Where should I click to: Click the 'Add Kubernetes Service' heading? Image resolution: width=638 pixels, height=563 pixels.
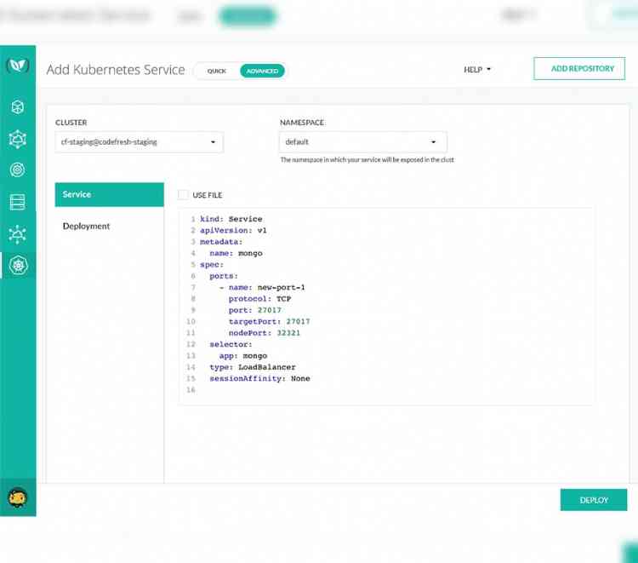click(x=116, y=70)
